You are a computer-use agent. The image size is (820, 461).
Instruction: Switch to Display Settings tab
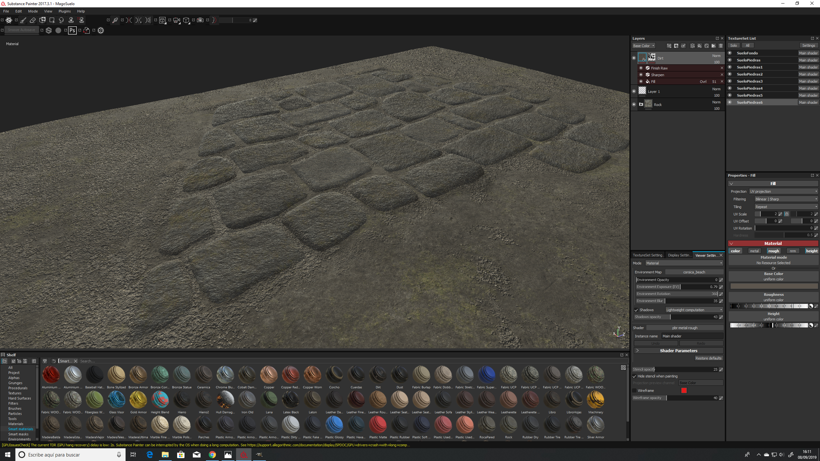point(679,255)
